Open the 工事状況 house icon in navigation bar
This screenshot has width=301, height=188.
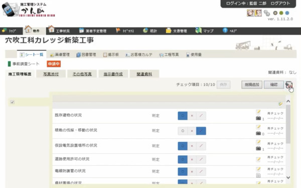(51, 29)
